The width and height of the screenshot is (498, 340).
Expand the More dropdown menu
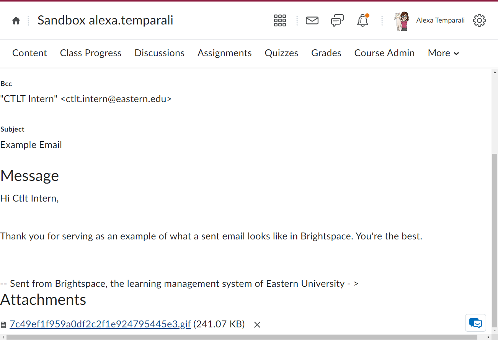(443, 53)
